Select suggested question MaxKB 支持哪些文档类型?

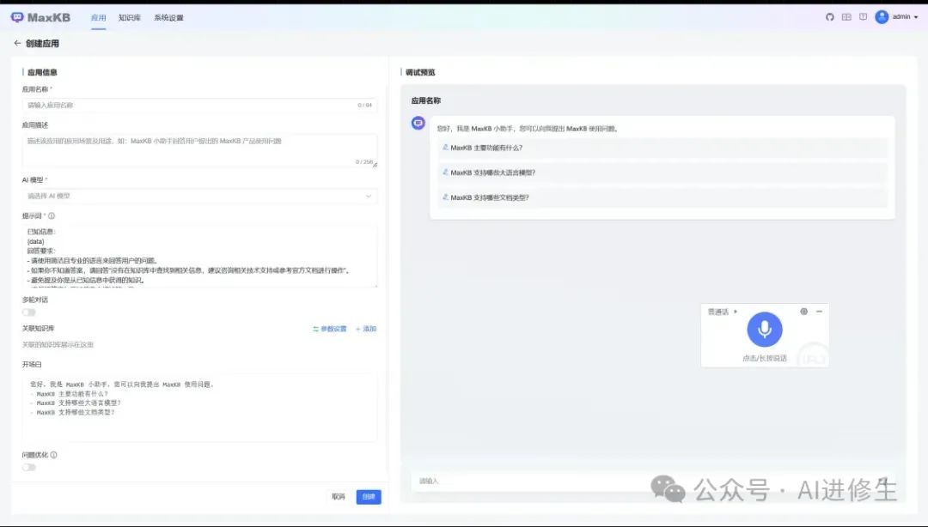pos(662,197)
